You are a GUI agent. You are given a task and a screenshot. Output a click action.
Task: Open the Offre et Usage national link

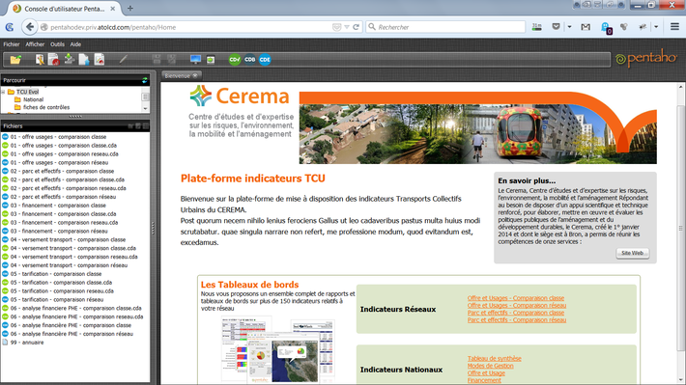pyautogui.click(x=486, y=373)
